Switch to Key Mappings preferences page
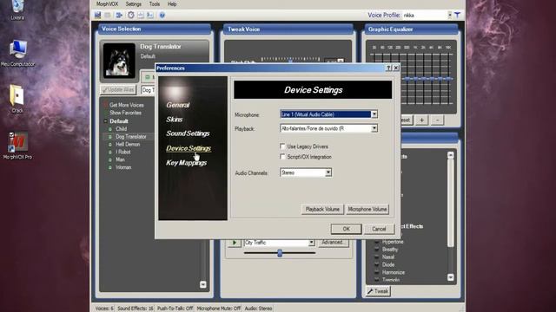Viewport: 556px width, 312px height. click(187, 163)
